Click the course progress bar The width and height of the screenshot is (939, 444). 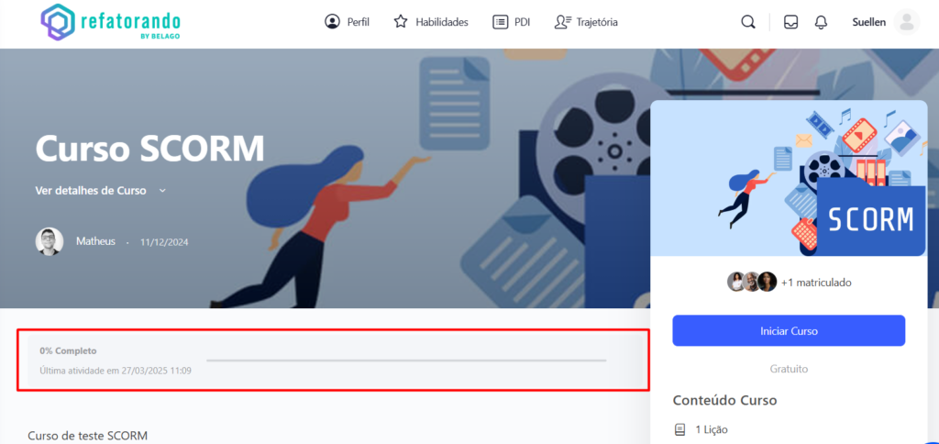[x=405, y=361]
